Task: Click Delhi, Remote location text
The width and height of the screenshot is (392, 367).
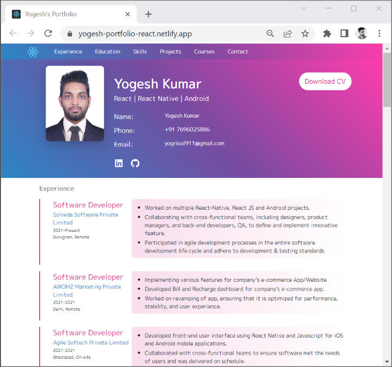Action: [x=66, y=309]
